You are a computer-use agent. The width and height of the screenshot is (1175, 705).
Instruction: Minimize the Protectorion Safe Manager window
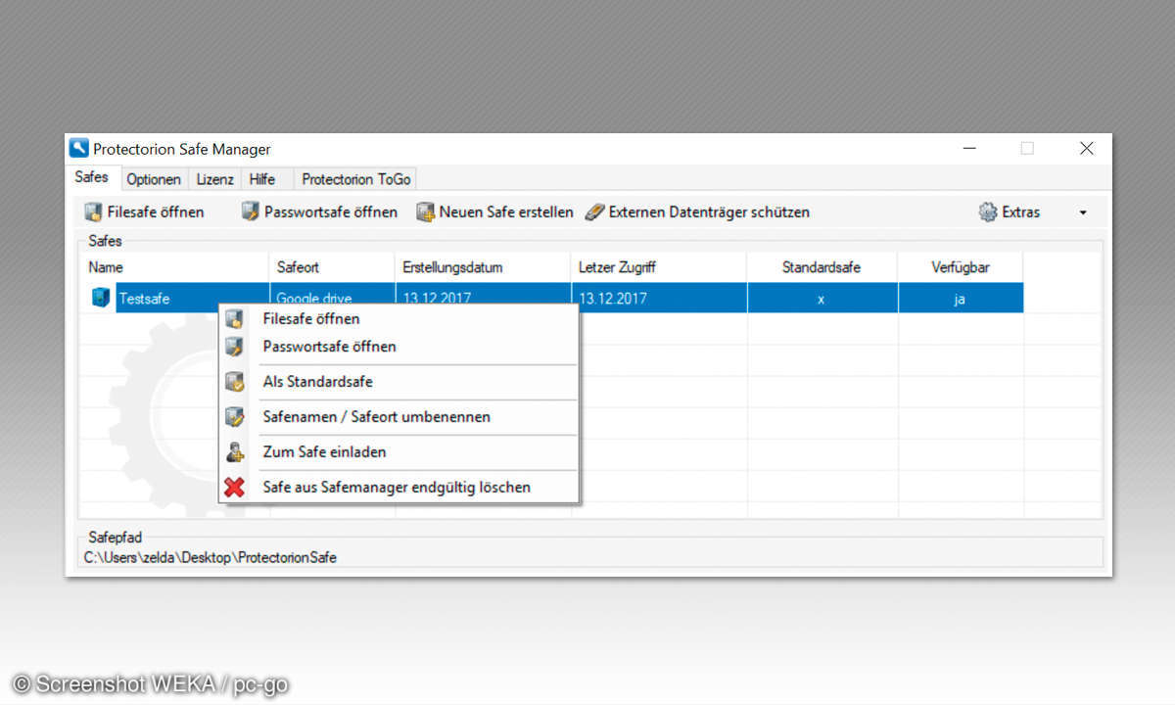[969, 149]
